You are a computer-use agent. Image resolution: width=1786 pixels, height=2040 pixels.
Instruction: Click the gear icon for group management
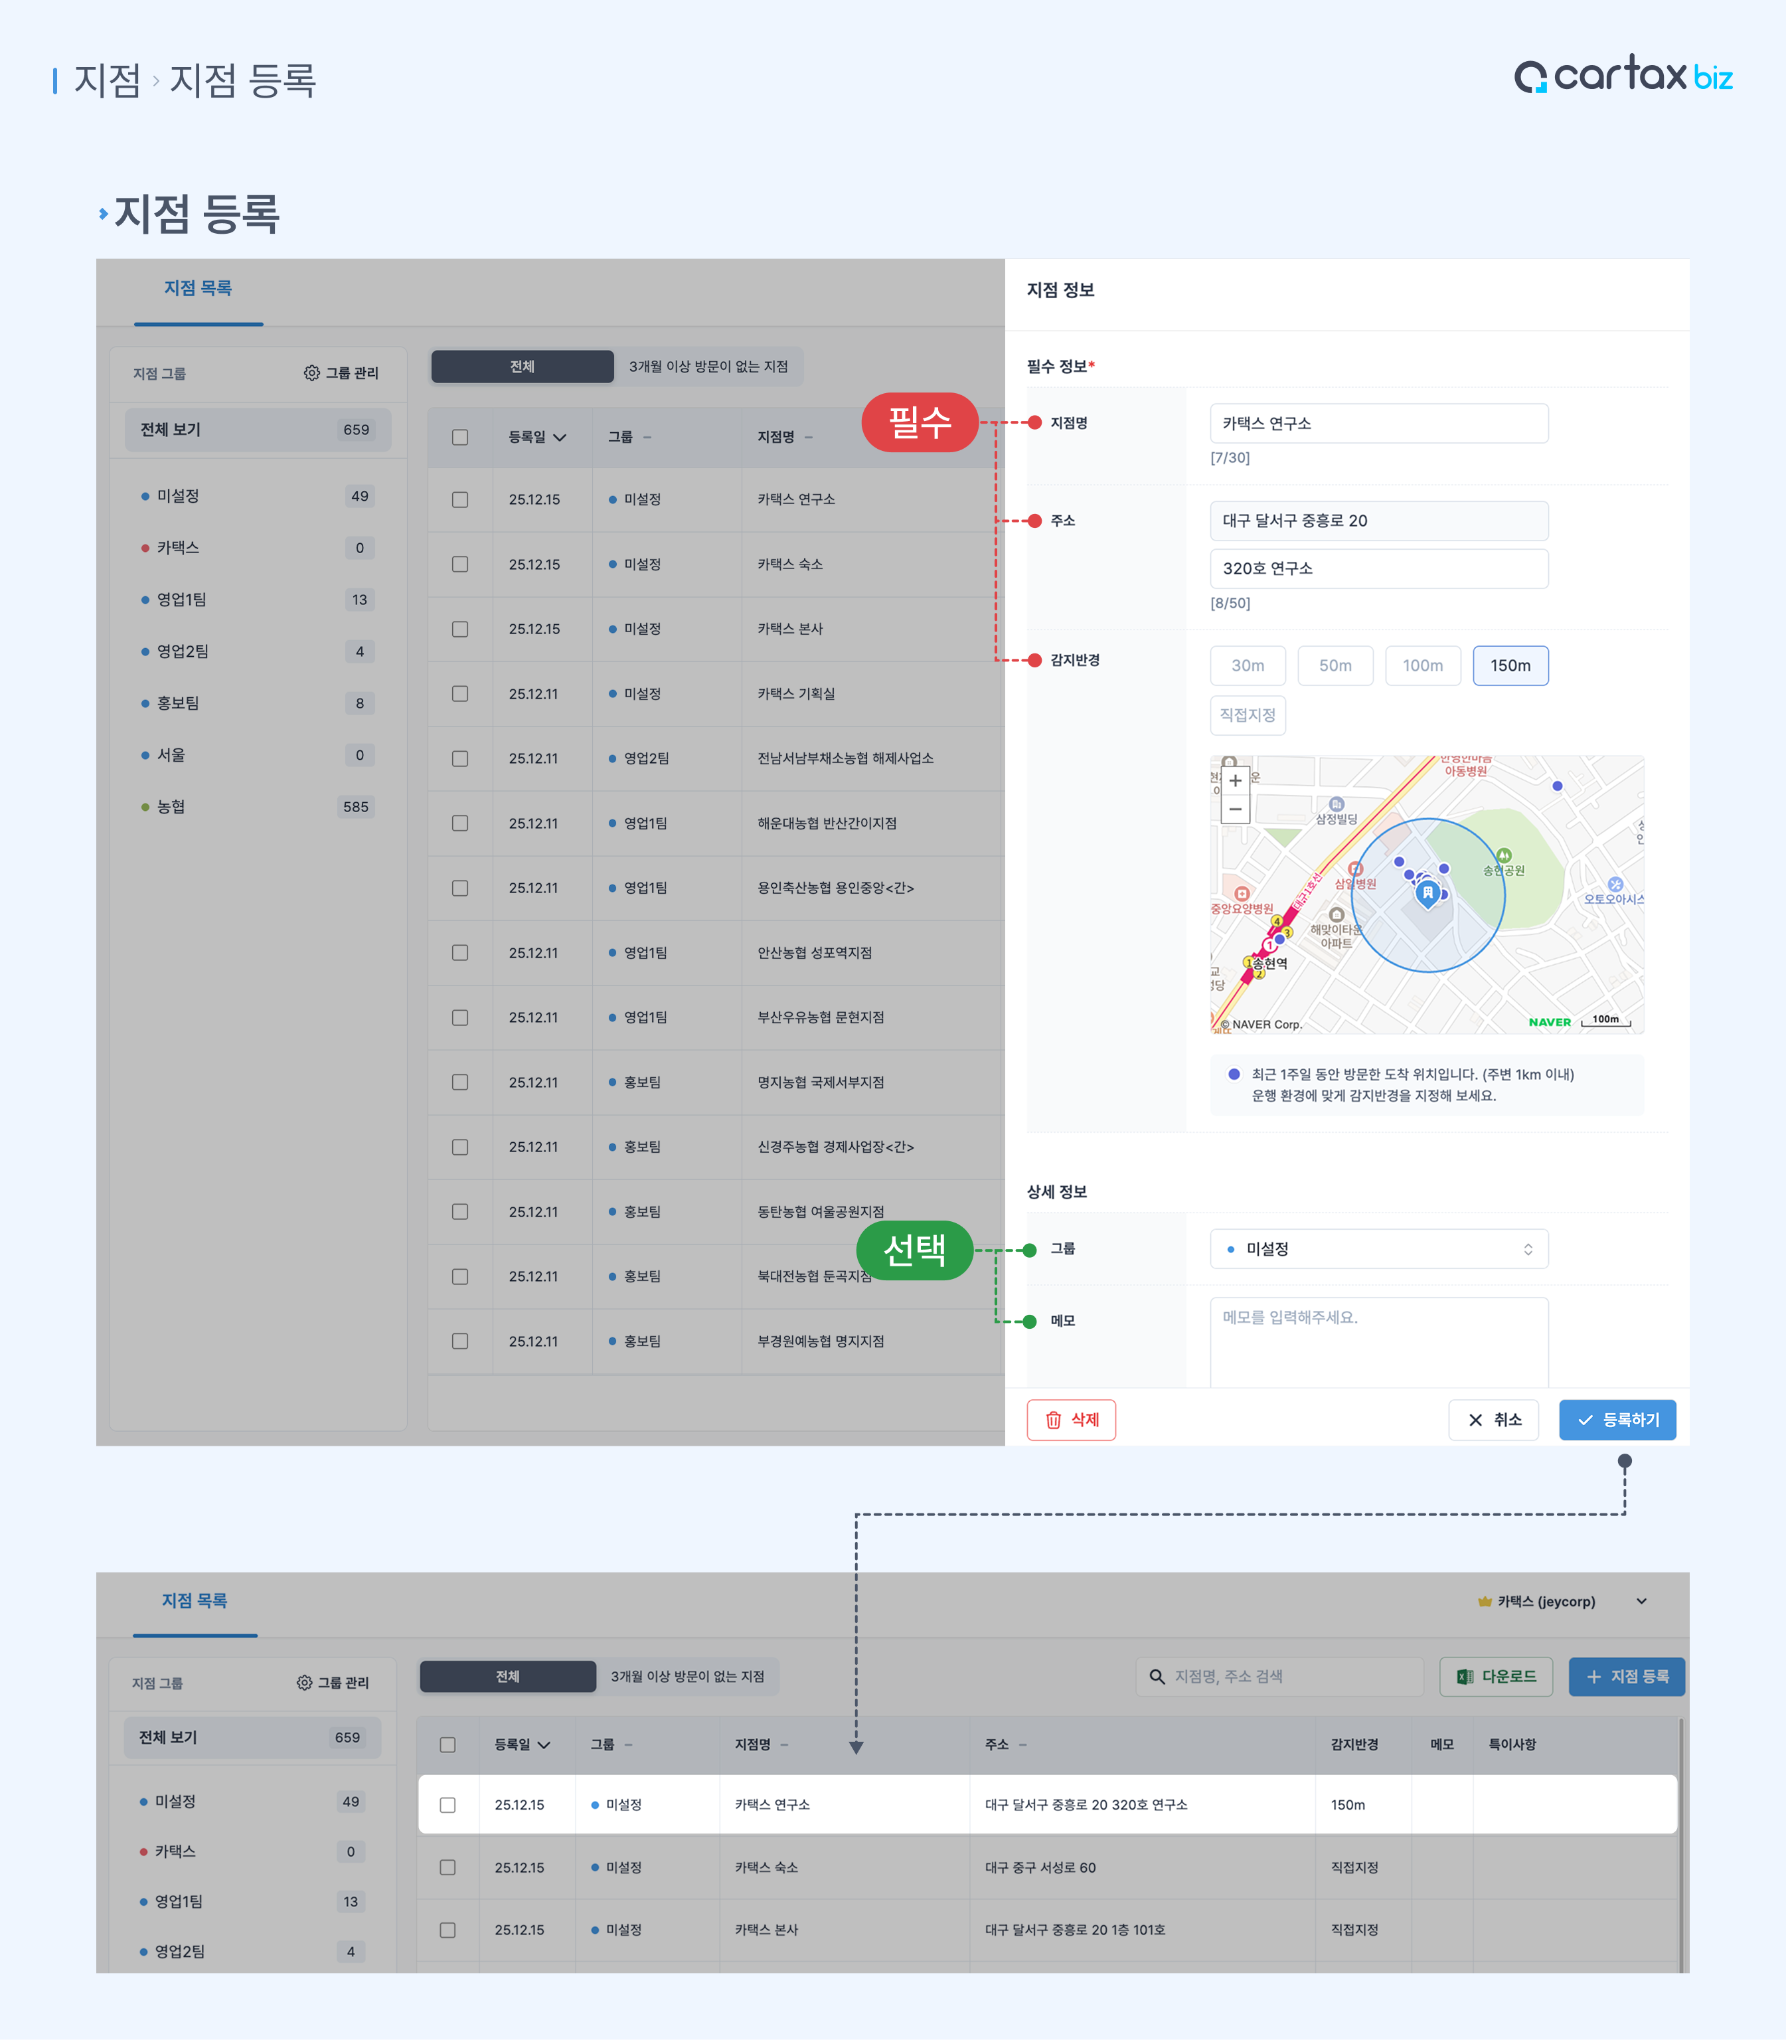coord(312,373)
